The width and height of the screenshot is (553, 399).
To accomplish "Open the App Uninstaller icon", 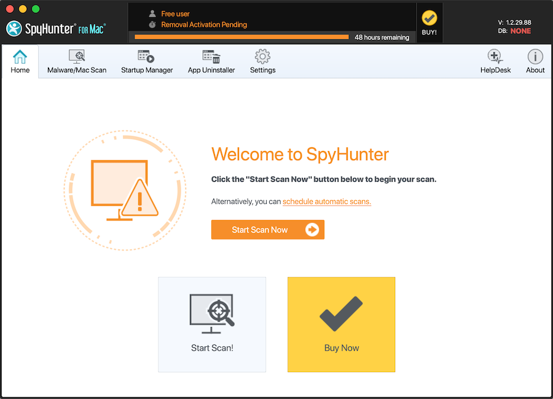I will point(211,57).
